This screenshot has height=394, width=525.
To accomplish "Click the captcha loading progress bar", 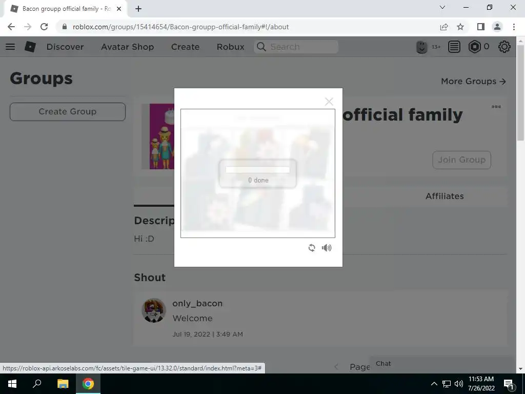I will pos(257,170).
